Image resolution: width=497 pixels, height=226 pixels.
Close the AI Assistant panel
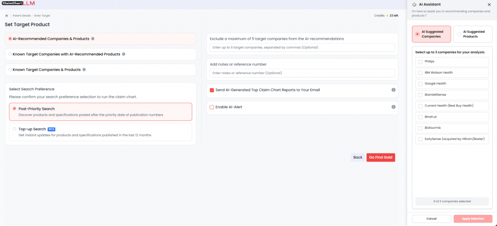490,4
